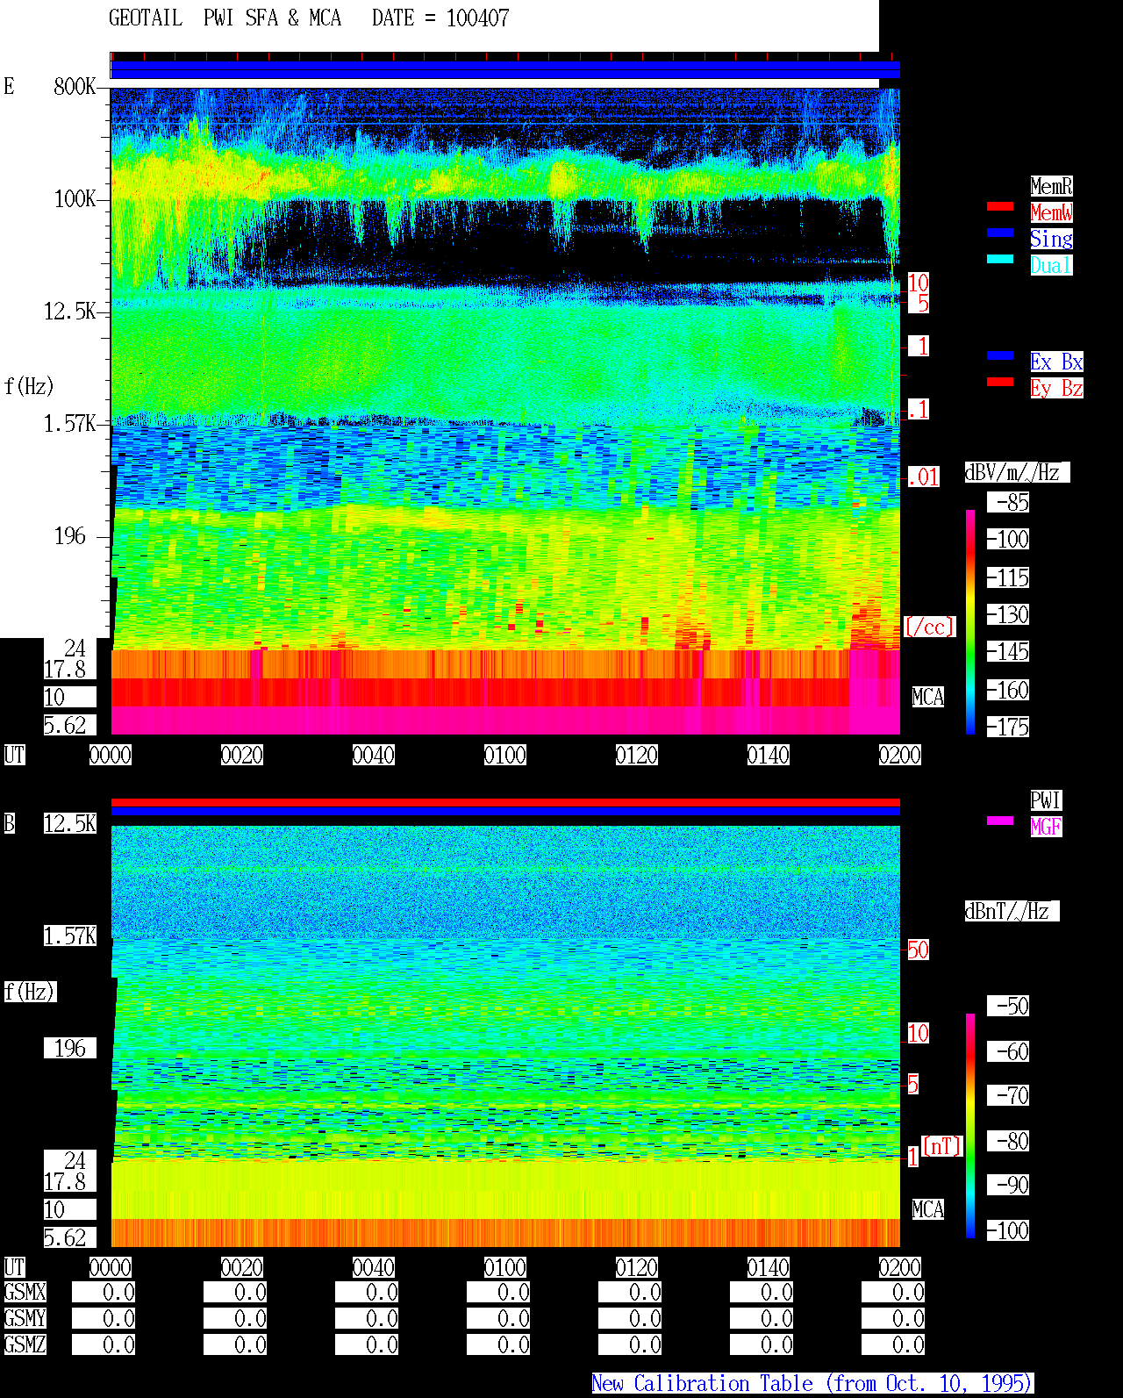Click the MemR legend label
1123x1398 pixels.
pos(1051,186)
